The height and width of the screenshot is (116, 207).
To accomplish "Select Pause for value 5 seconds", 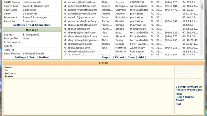I will (x=29, y=21).
